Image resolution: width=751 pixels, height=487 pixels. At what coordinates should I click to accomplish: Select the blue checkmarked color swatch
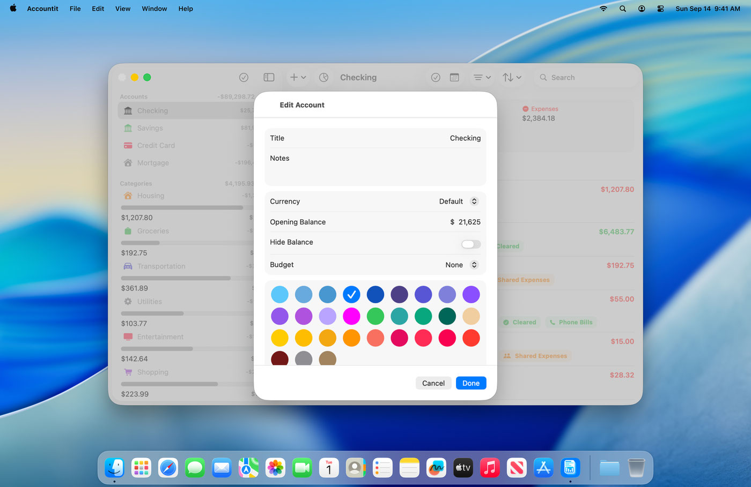(x=351, y=295)
